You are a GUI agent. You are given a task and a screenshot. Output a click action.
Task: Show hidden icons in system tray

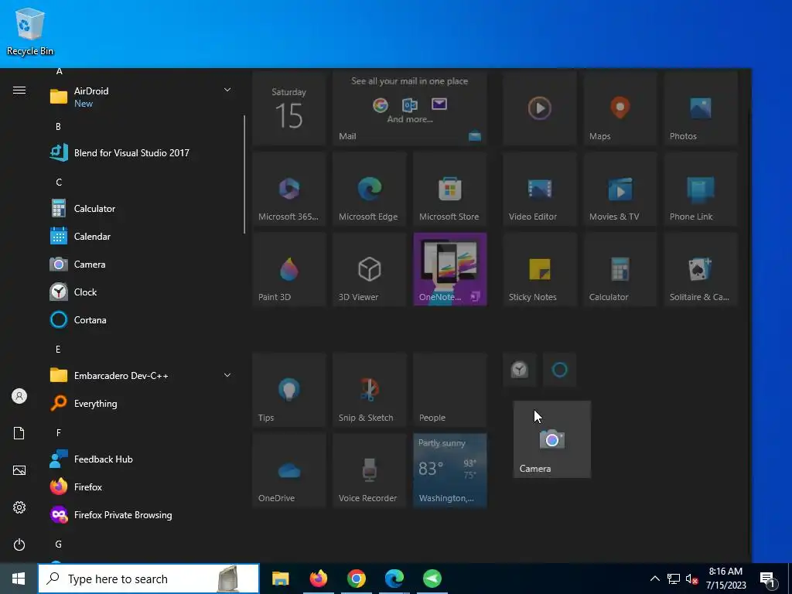654,579
